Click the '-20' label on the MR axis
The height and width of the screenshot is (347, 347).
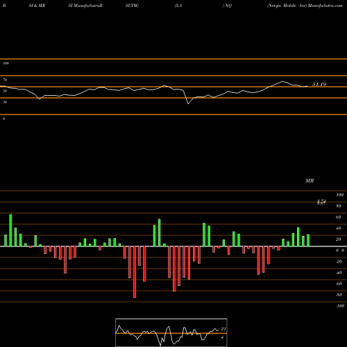[x=339, y=262]
